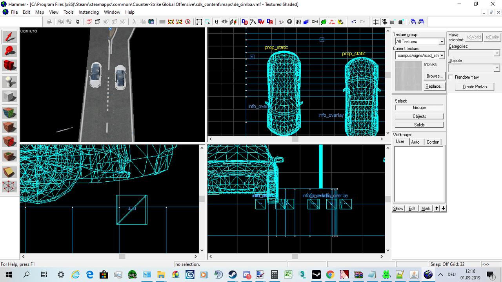Click the VisGroups Mark button
Viewport: 502px width, 282px height.
[x=426, y=208]
